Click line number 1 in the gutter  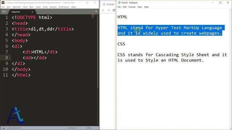7,18
